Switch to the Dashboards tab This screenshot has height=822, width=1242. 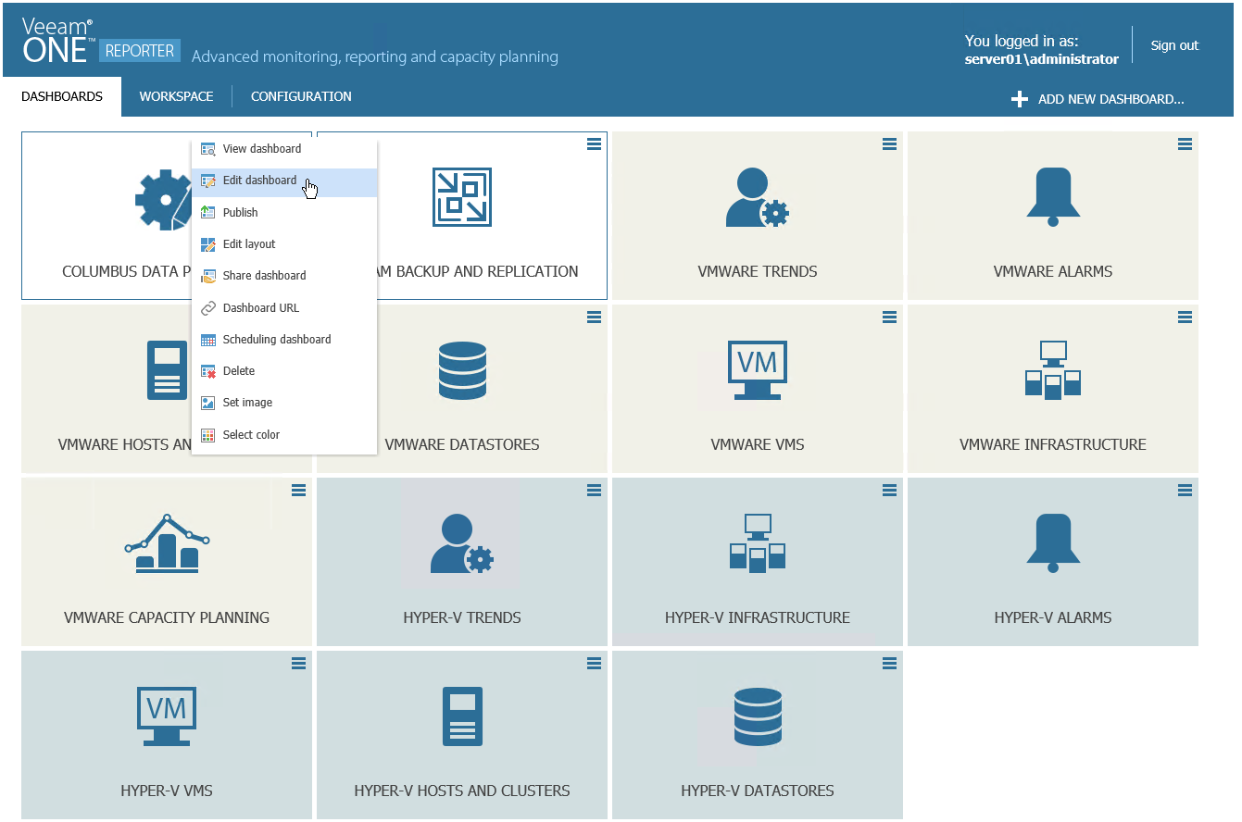click(x=62, y=97)
